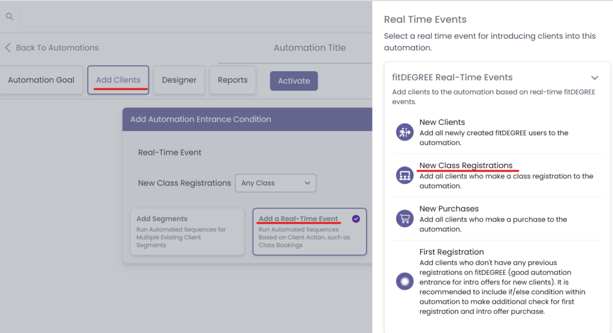Select the Add a Real-Time Event card
The height and width of the screenshot is (333, 613).
click(x=309, y=231)
